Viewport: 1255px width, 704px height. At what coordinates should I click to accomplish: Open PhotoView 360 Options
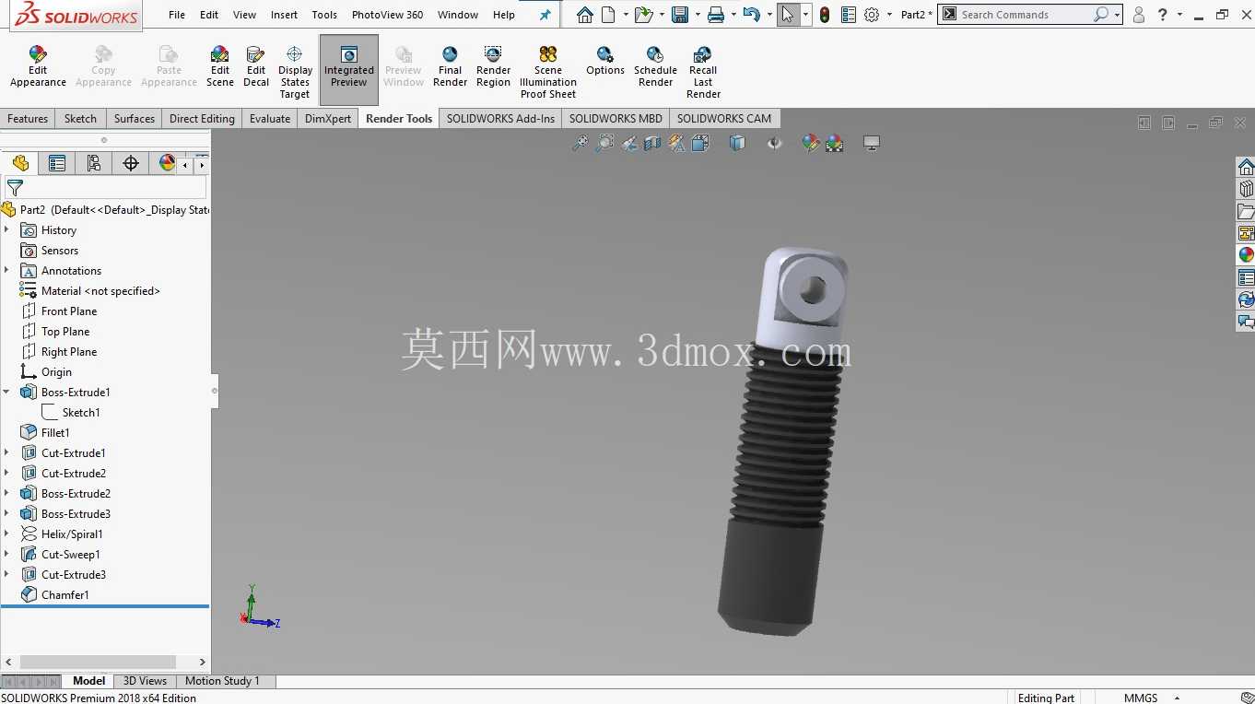pyautogui.click(x=605, y=61)
